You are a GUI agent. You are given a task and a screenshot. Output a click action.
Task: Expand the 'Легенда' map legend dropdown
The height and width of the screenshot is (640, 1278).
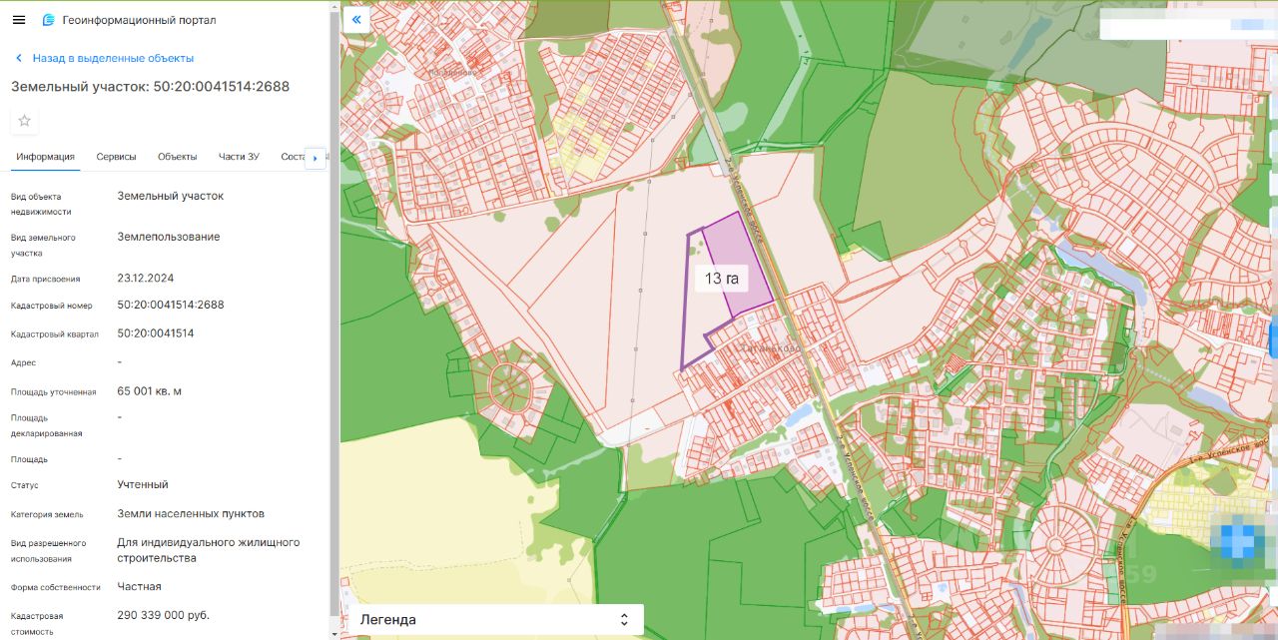coord(496,620)
